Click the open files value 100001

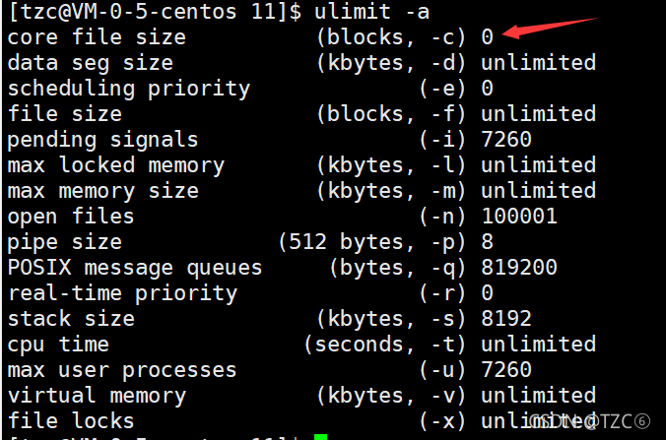(x=519, y=216)
